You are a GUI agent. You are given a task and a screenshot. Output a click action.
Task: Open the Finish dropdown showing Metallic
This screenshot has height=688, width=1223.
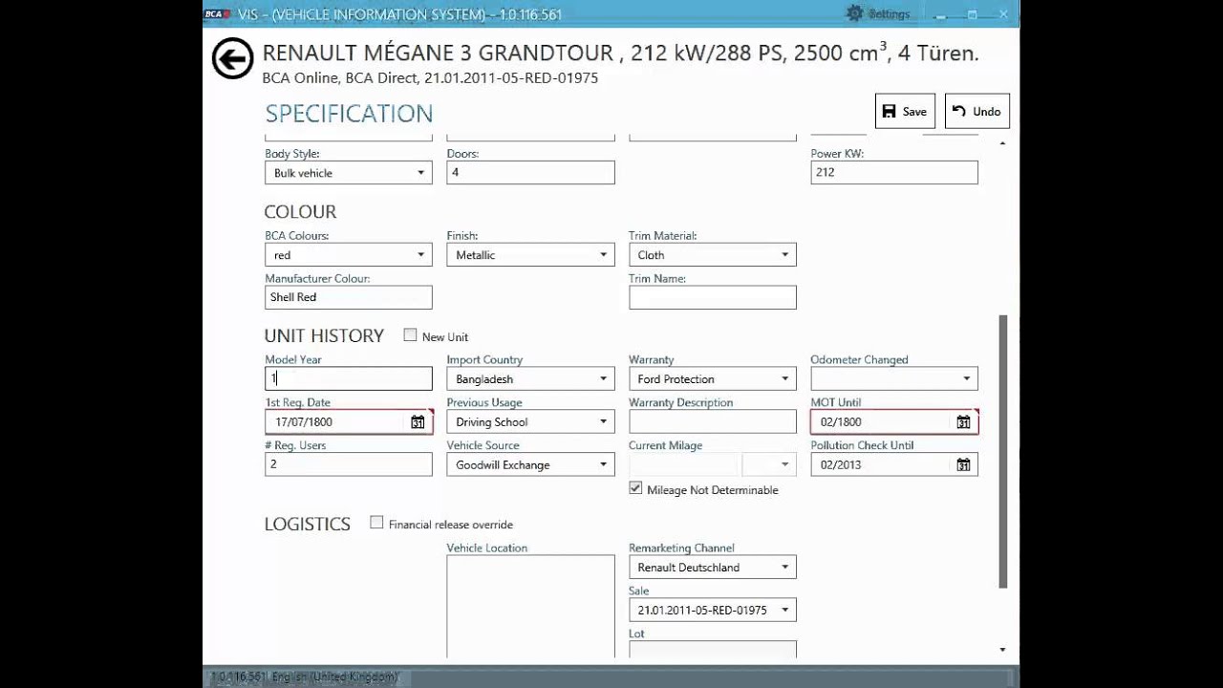(x=530, y=255)
